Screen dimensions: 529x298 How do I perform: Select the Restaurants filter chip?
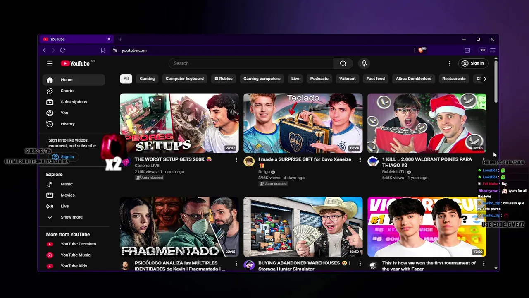click(454, 79)
